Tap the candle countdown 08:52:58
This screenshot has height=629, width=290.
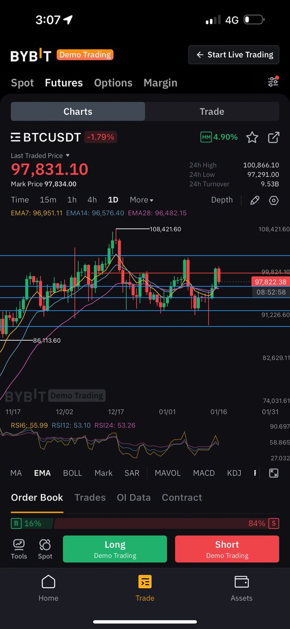pos(271,292)
